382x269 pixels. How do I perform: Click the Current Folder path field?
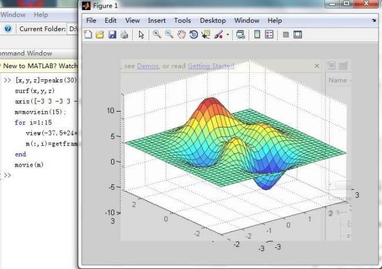click(x=72, y=29)
